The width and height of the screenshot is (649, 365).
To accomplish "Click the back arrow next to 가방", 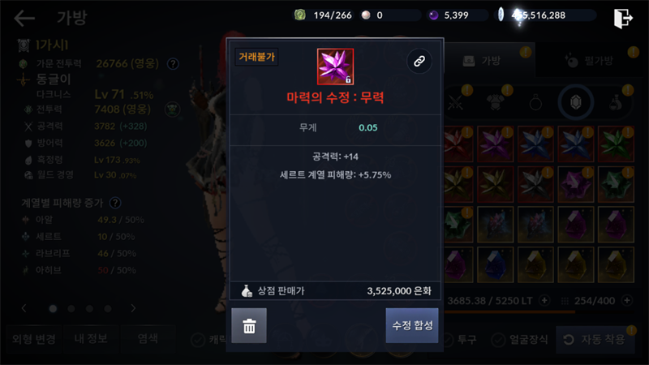I will (24, 18).
